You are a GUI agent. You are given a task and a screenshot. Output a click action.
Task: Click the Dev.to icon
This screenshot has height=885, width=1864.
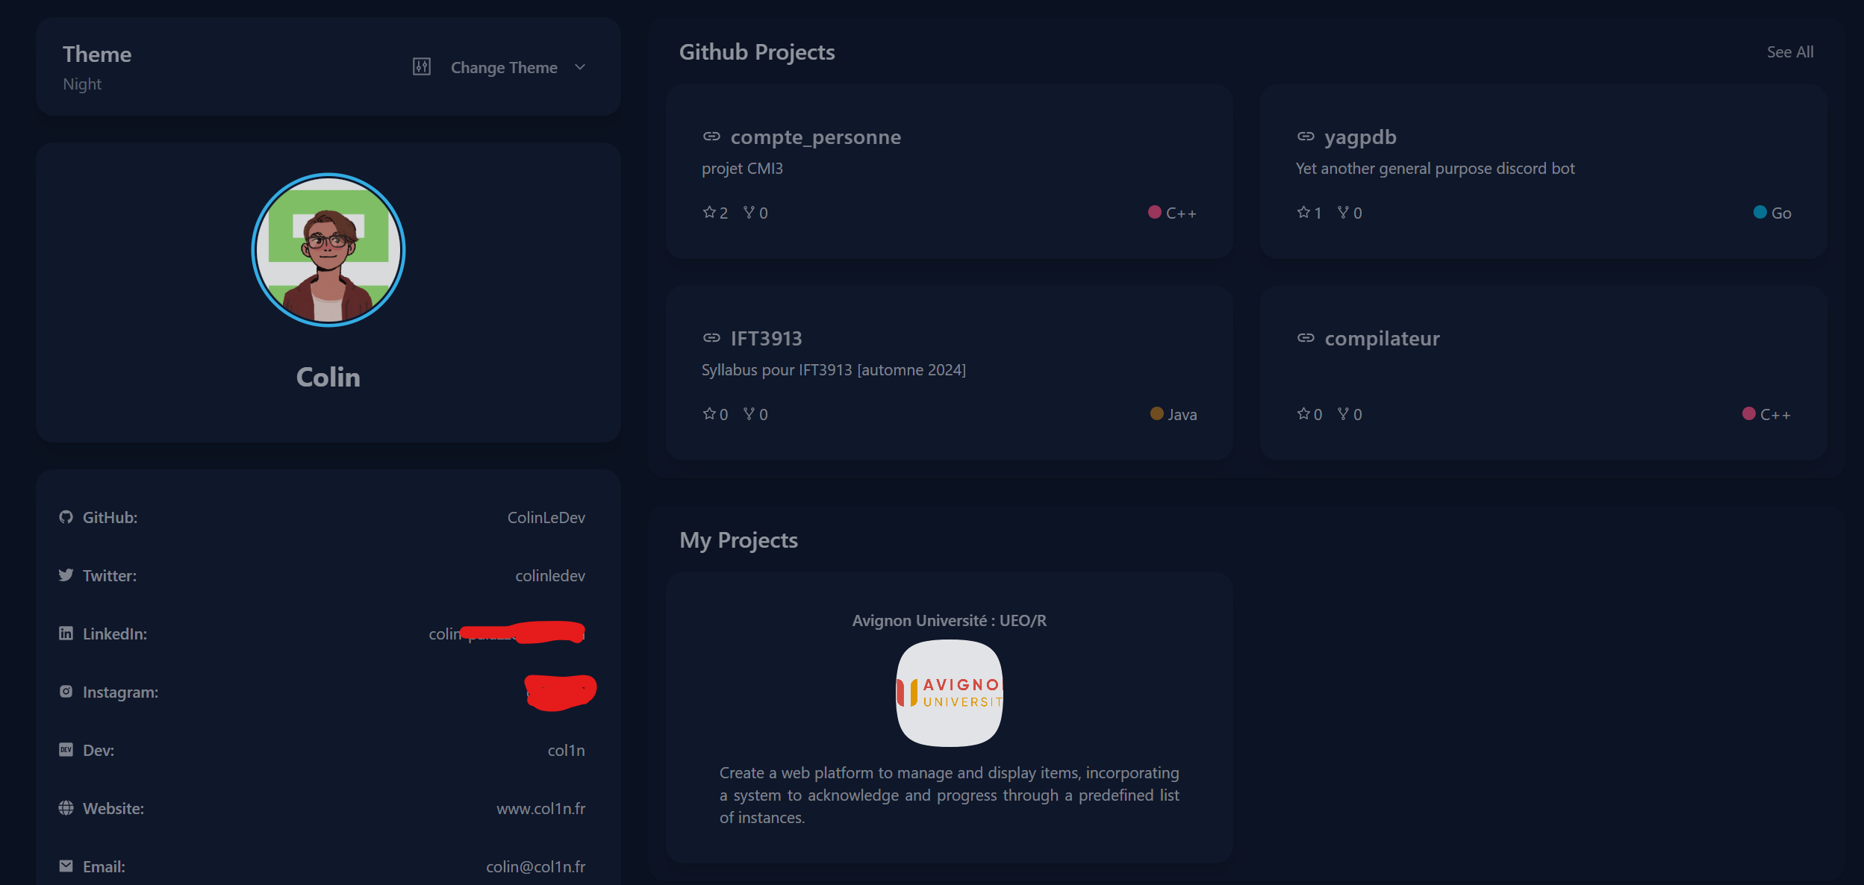(66, 750)
